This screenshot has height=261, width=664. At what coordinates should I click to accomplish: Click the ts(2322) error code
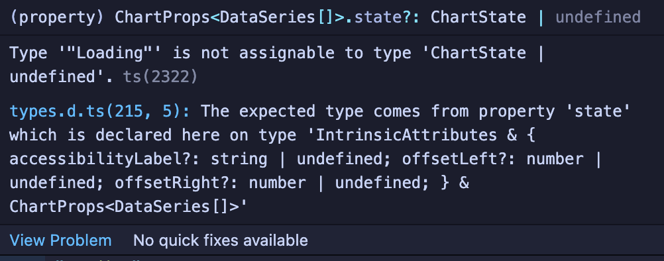(160, 77)
